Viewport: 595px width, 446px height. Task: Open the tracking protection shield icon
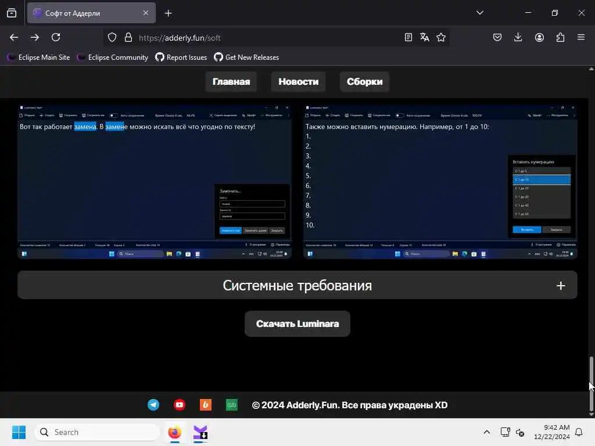pos(112,37)
